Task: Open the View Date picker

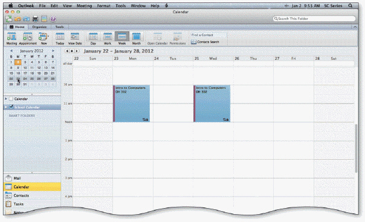Action: (x=75, y=39)
